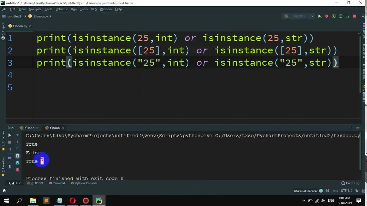The width and height of the screenshot is (367, 206).
Task: Restore layout icon in Run panel
Action: [x=9, y=158]
